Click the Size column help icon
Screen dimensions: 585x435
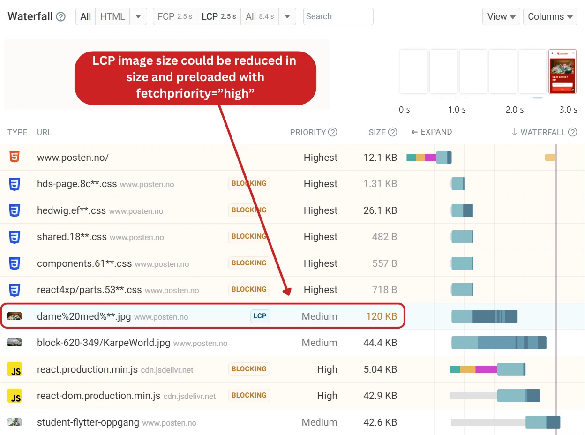coord(393,132)
